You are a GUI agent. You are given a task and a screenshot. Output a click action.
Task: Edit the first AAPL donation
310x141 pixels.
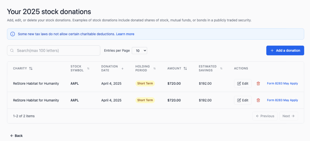[x=242, y=84]
